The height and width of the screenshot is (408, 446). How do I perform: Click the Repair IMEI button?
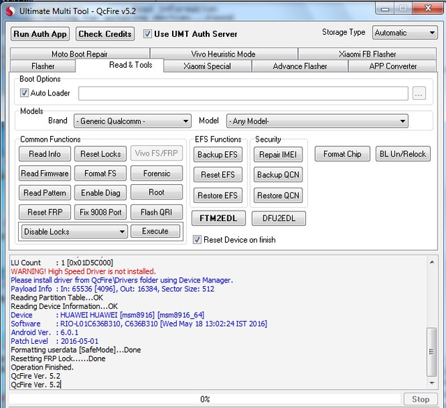click(x=278, y=155)
